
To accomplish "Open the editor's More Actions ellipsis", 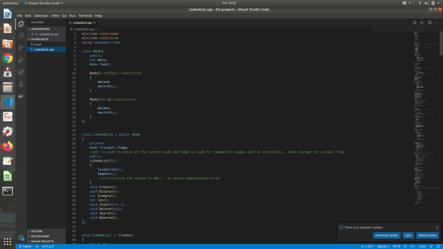I will pyautogui.click(x=437, y=22).
